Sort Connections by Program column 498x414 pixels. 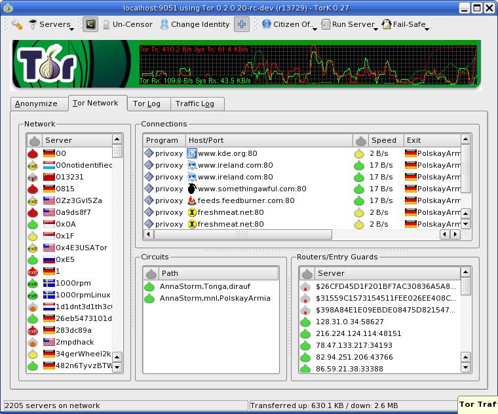point(164,140)
